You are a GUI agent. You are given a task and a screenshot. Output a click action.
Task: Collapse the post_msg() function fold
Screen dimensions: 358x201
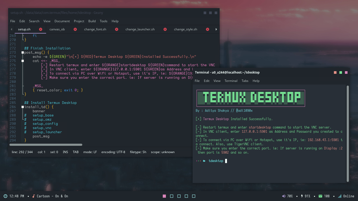[x=23, y=52]
